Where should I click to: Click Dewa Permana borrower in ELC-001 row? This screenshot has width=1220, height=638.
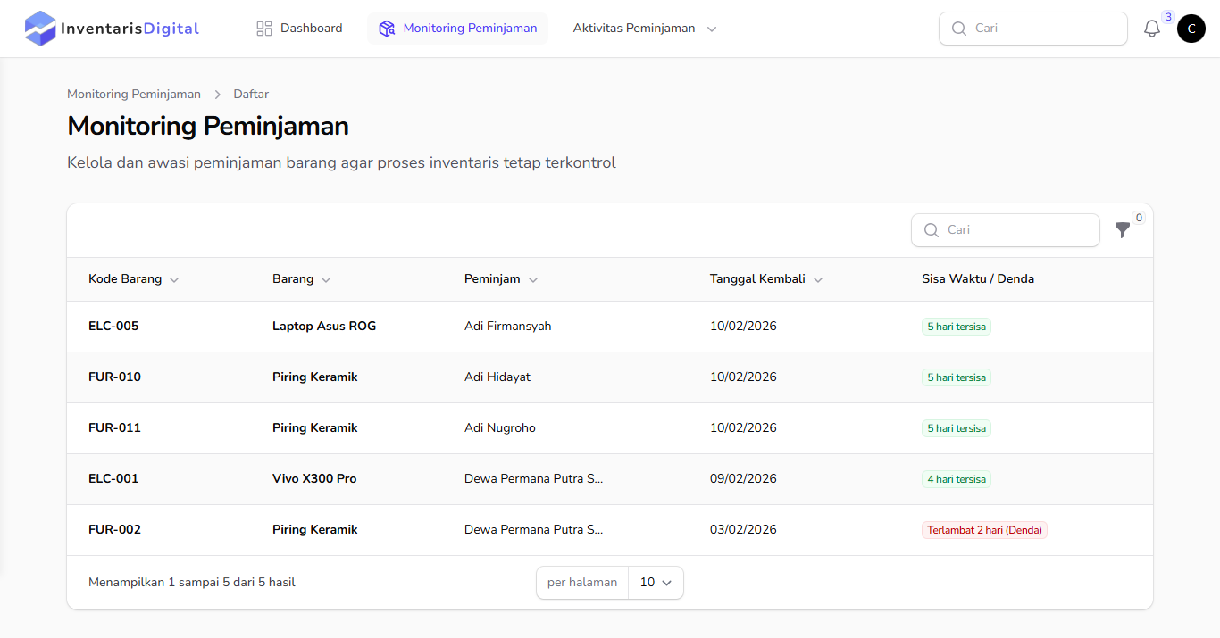tap(534, 479)
